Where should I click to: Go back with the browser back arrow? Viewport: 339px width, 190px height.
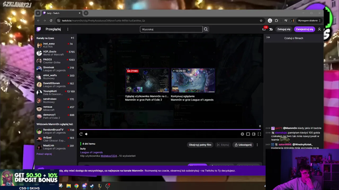[38, 21]
